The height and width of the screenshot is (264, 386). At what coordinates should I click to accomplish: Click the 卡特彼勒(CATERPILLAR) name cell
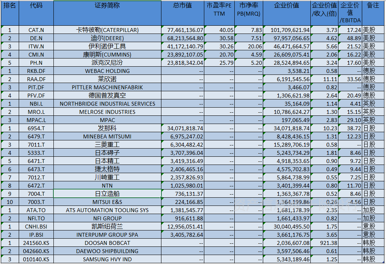107,30
